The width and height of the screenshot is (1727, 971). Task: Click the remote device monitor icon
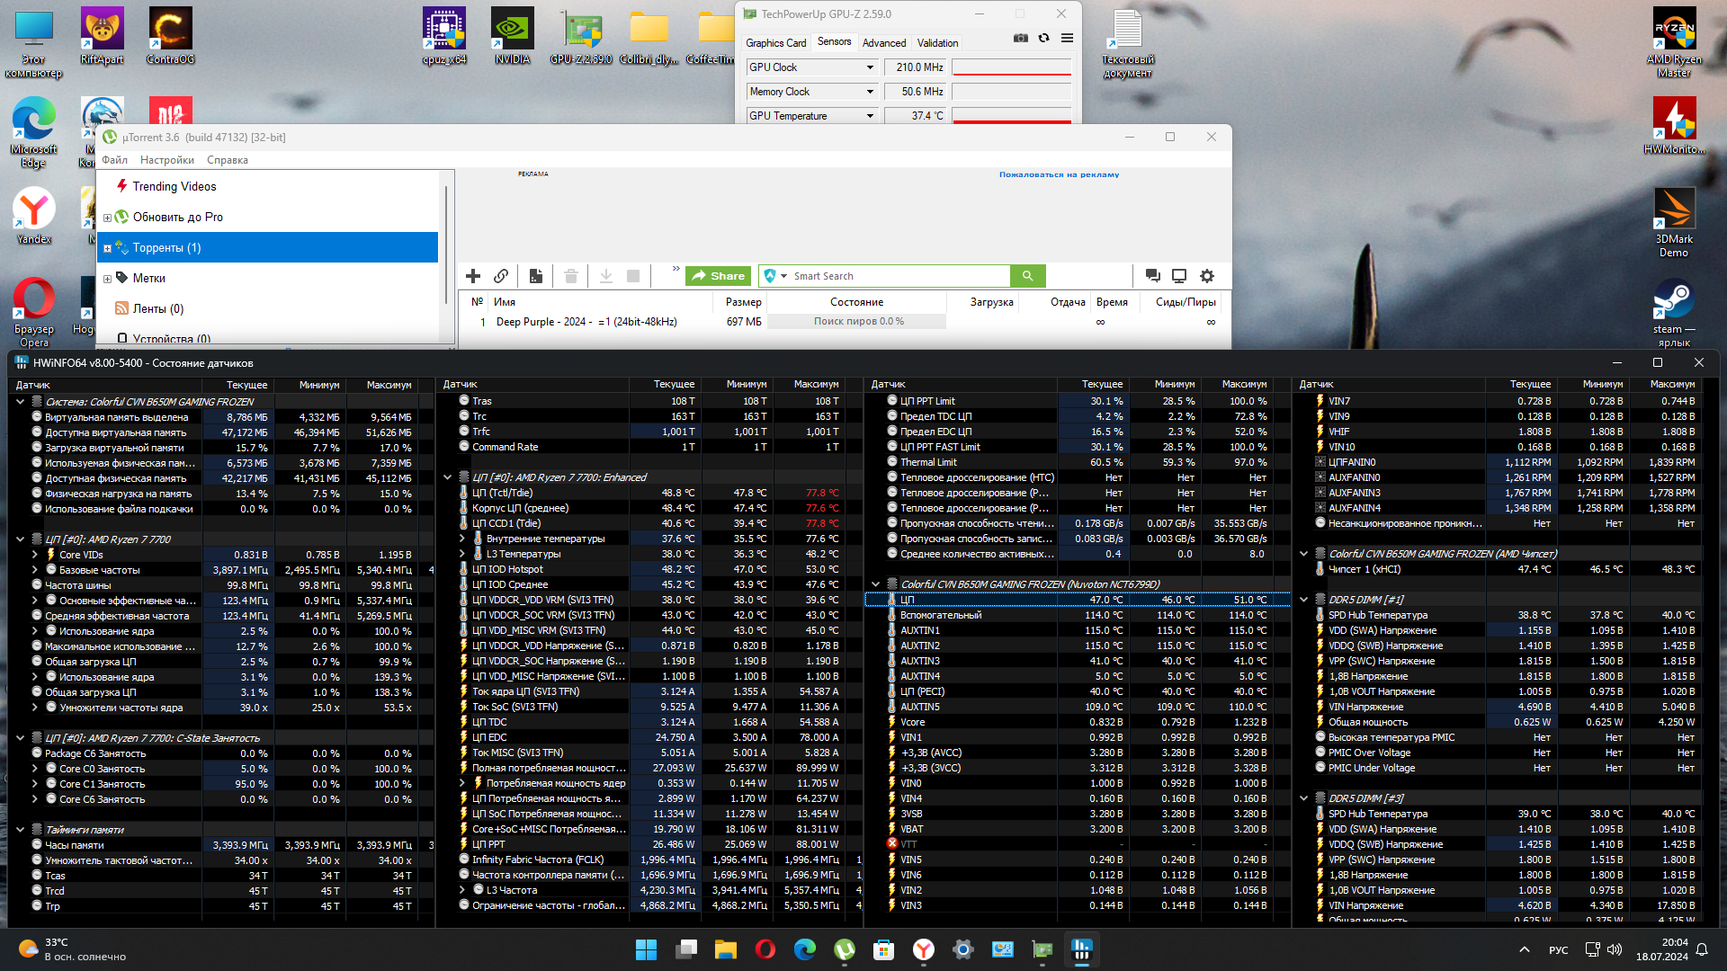pos(1179,276)
